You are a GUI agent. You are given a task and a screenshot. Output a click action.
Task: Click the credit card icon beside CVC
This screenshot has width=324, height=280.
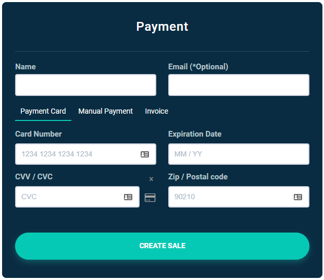point(150,198)
